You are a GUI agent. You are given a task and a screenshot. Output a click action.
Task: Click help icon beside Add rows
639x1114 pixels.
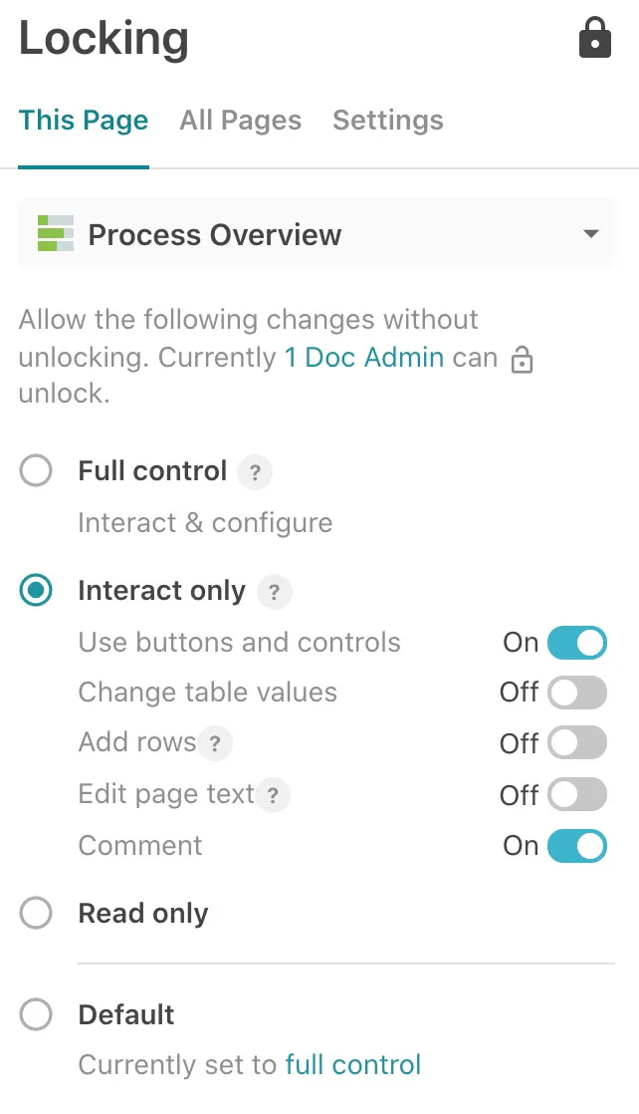pyautogui.click(x=214, y=744)
